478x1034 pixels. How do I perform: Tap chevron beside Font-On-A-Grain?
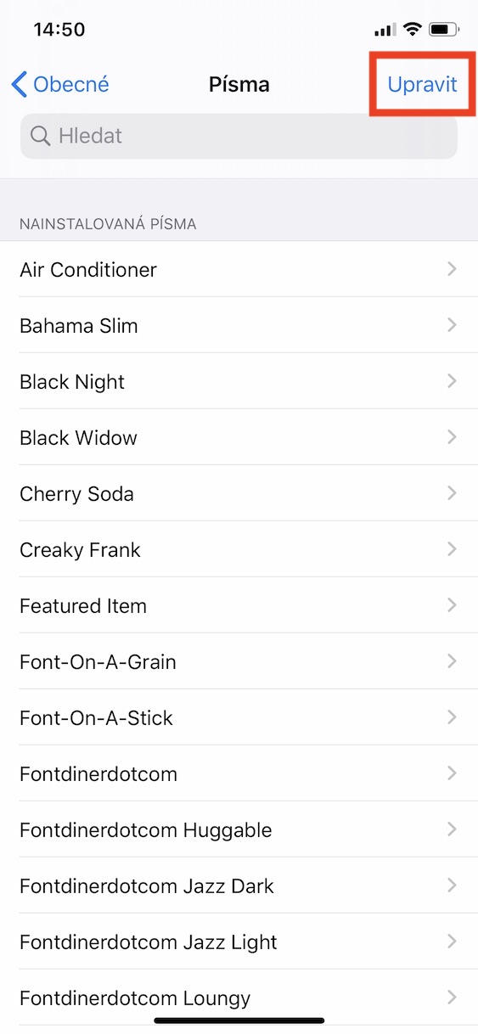pyautogui.click(x=452, y=661)
